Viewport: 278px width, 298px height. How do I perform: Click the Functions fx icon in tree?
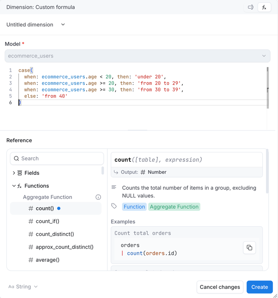[x=19, y=186]
